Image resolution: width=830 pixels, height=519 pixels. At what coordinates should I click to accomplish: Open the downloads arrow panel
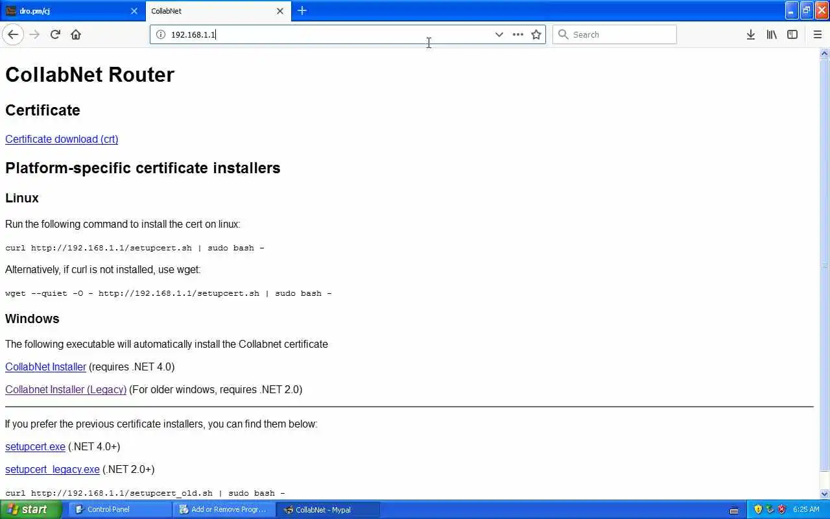click(750, 34)
